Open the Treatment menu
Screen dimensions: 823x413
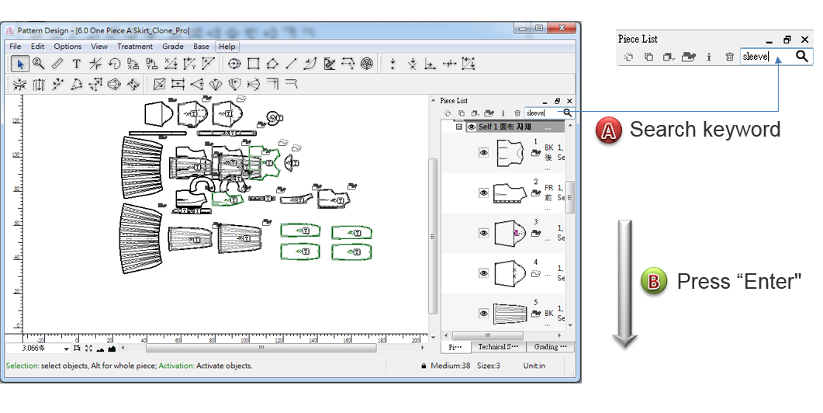tap(135, 47)
